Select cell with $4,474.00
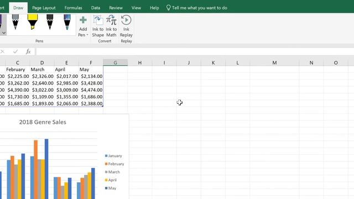The height and width of the screenshot is (199, 354). click(91, 90)
